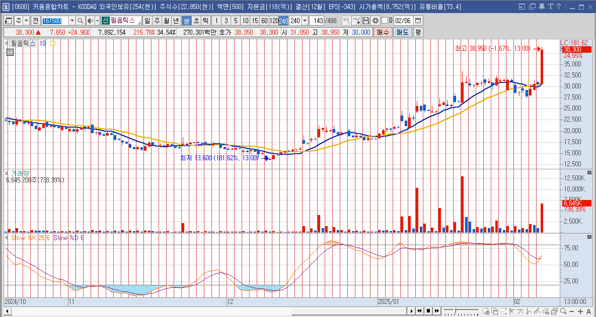
Task: Click the speaker sound icon
Action: pyautogui.click(x=90, y=21)
